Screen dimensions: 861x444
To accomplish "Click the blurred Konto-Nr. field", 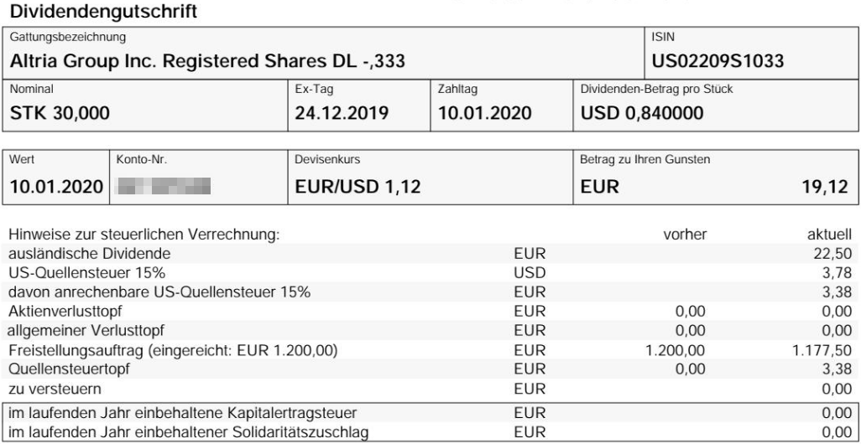I will (x=164, y=186).
